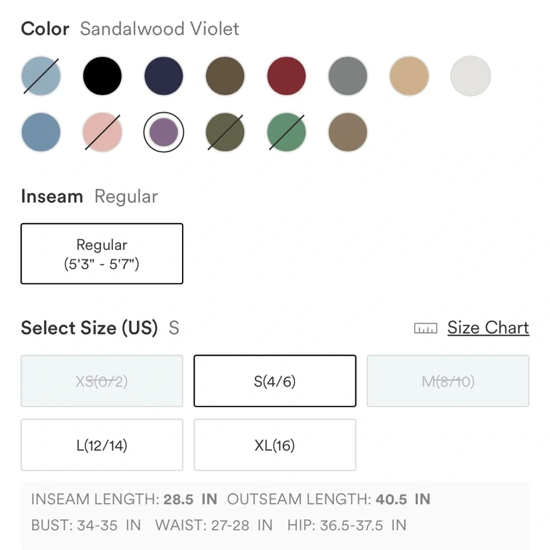Image resolution: width=550 pixels, height=550 pixels.
Task: Select the burgundy red color swatch
Action: click(x=286, y=76)
